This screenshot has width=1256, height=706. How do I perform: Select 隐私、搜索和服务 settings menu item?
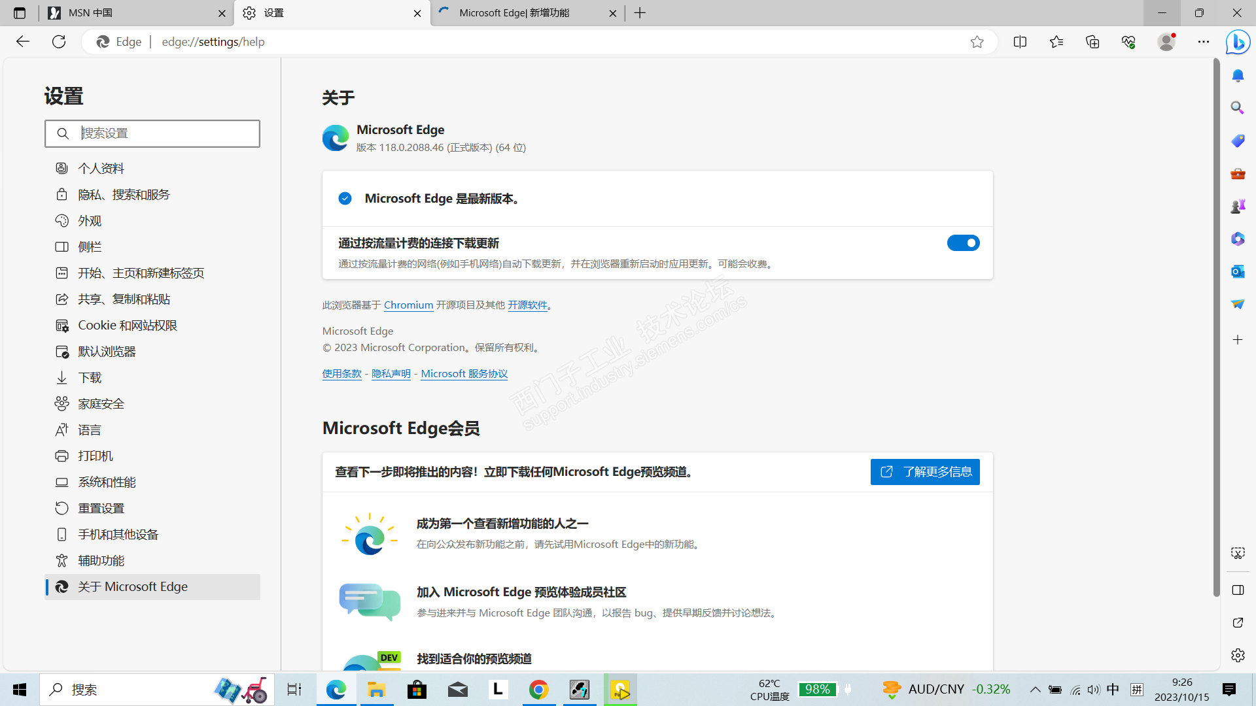pyautogui.click(x=124, y=195)
